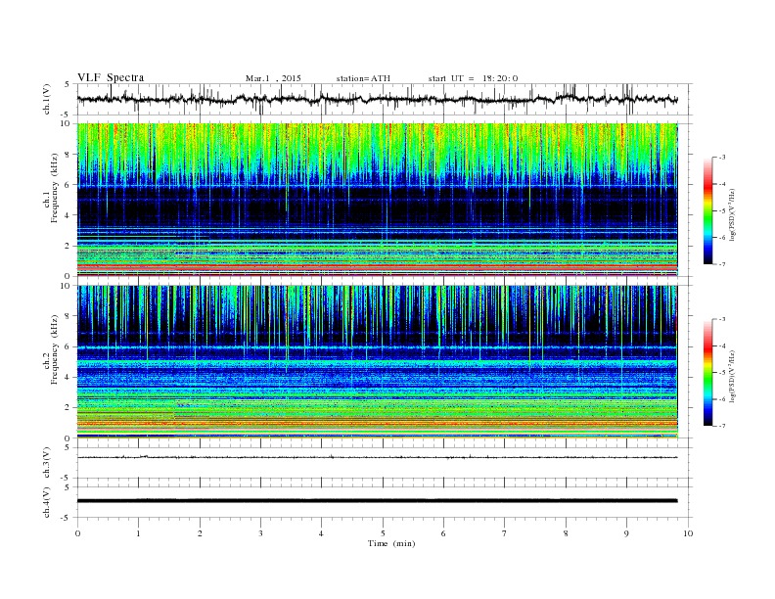Click the time axis tick label '8'
The width and height of the screenshot is (775, 599).
coord(566,533)
